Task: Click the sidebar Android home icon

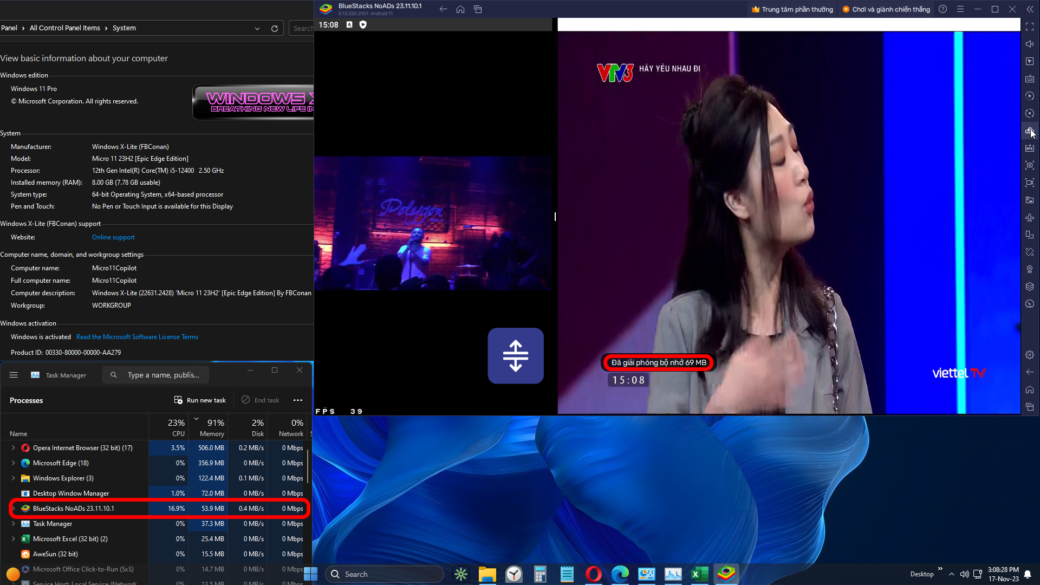Action: [x=1030, y=389]
